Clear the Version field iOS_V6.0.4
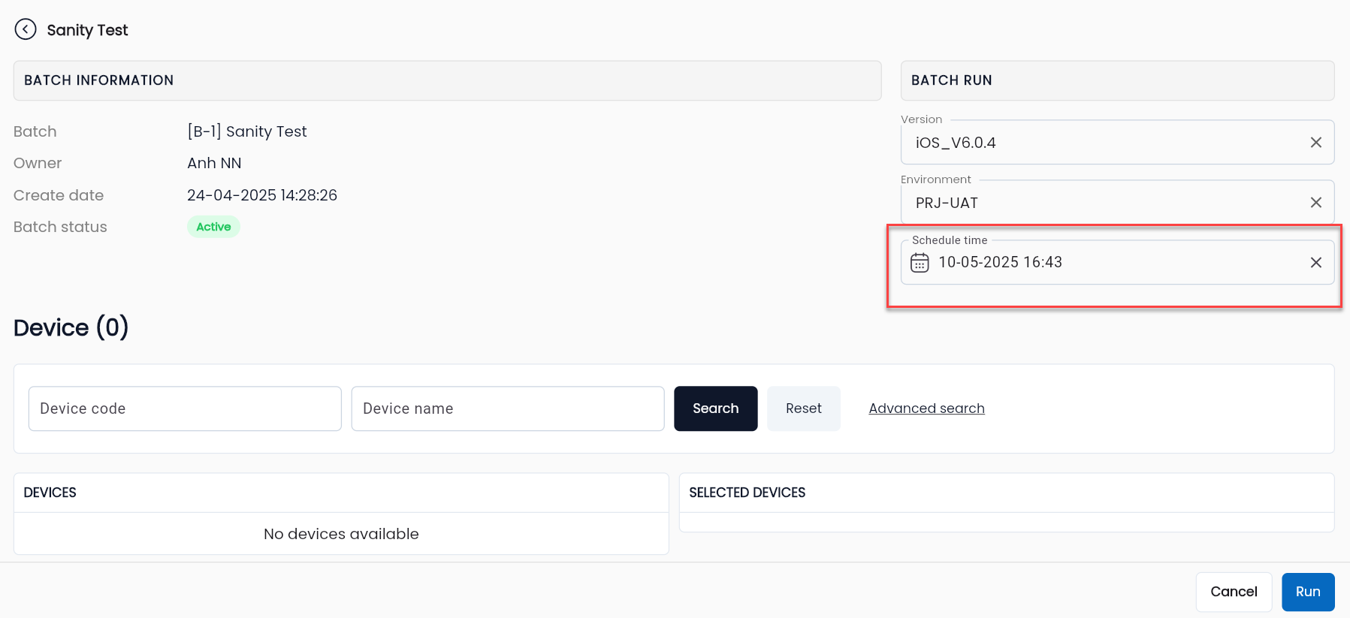 (1315, 143)
